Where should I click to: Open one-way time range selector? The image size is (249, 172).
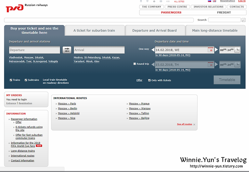tap(230, 50)
